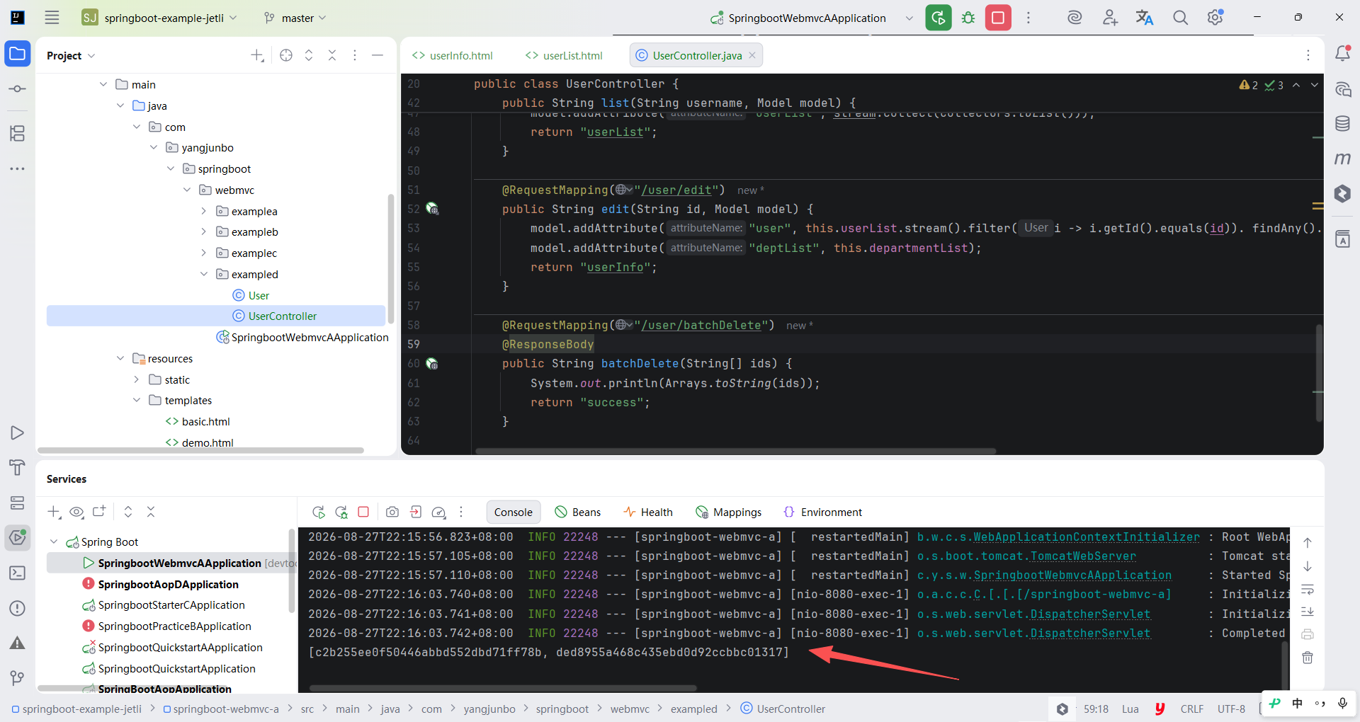Collapse the main folder
Viewport: 1360px width, 722px height.
point(103,84)
